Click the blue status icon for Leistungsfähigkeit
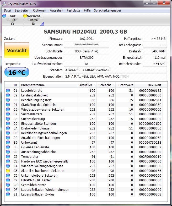The height and width of the screenshot is (206, 172). (8, 95)
